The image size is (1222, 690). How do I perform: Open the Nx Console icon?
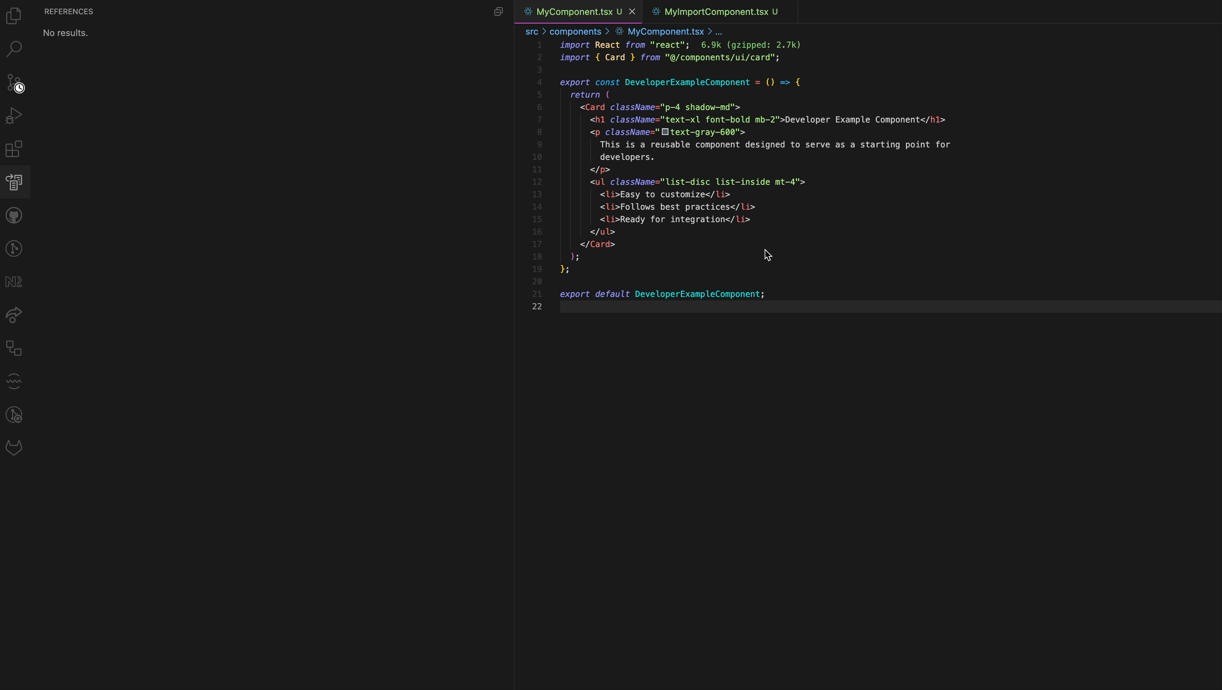click(x=14, y=282)
